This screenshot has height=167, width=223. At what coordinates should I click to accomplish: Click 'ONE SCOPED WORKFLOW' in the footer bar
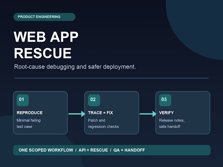pos(46,150)
